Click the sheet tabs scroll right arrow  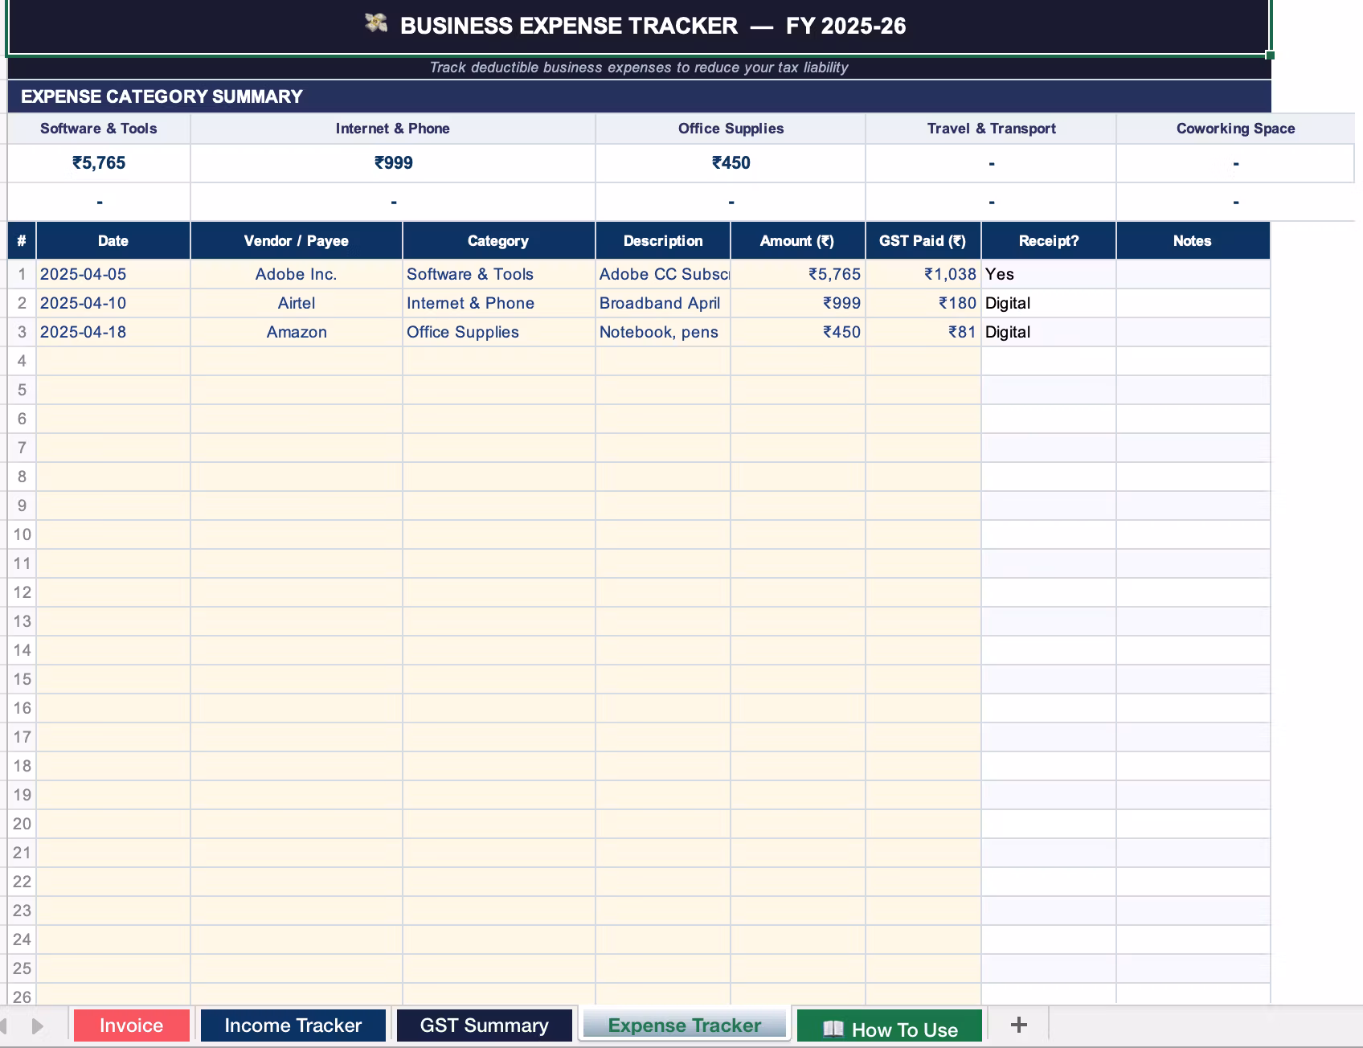pos(37,1026)
